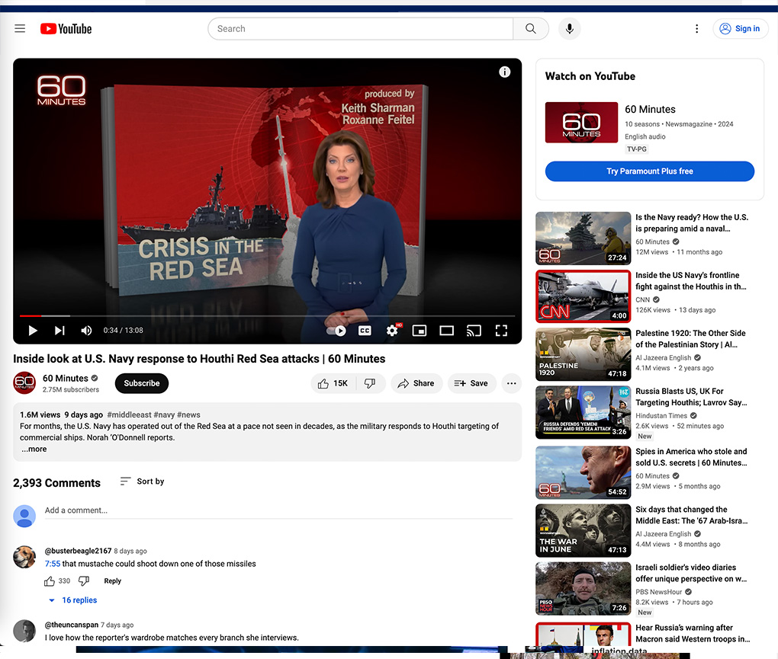Visit Al Jazeera English channel under Palestine 1920

(664, 358)
